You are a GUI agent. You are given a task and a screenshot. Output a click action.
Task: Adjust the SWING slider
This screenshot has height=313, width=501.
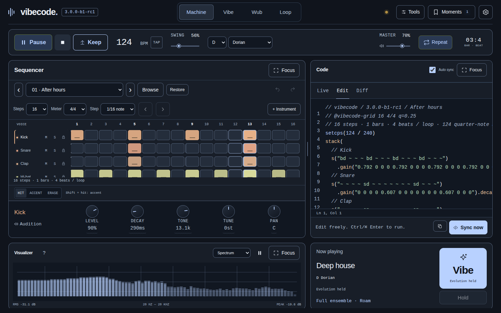coord(185,46)
